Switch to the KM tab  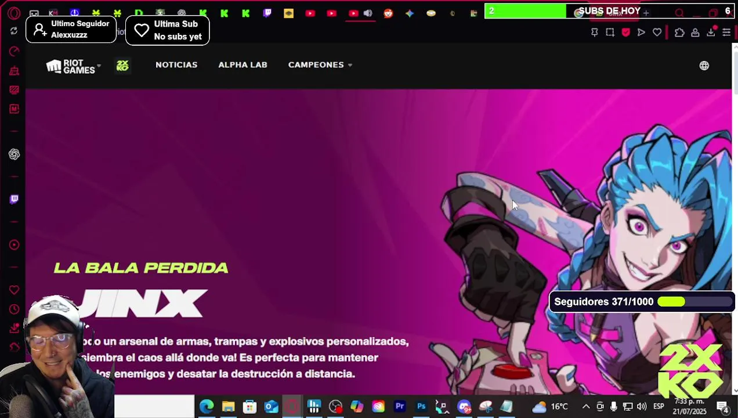(x=53, y=13)
